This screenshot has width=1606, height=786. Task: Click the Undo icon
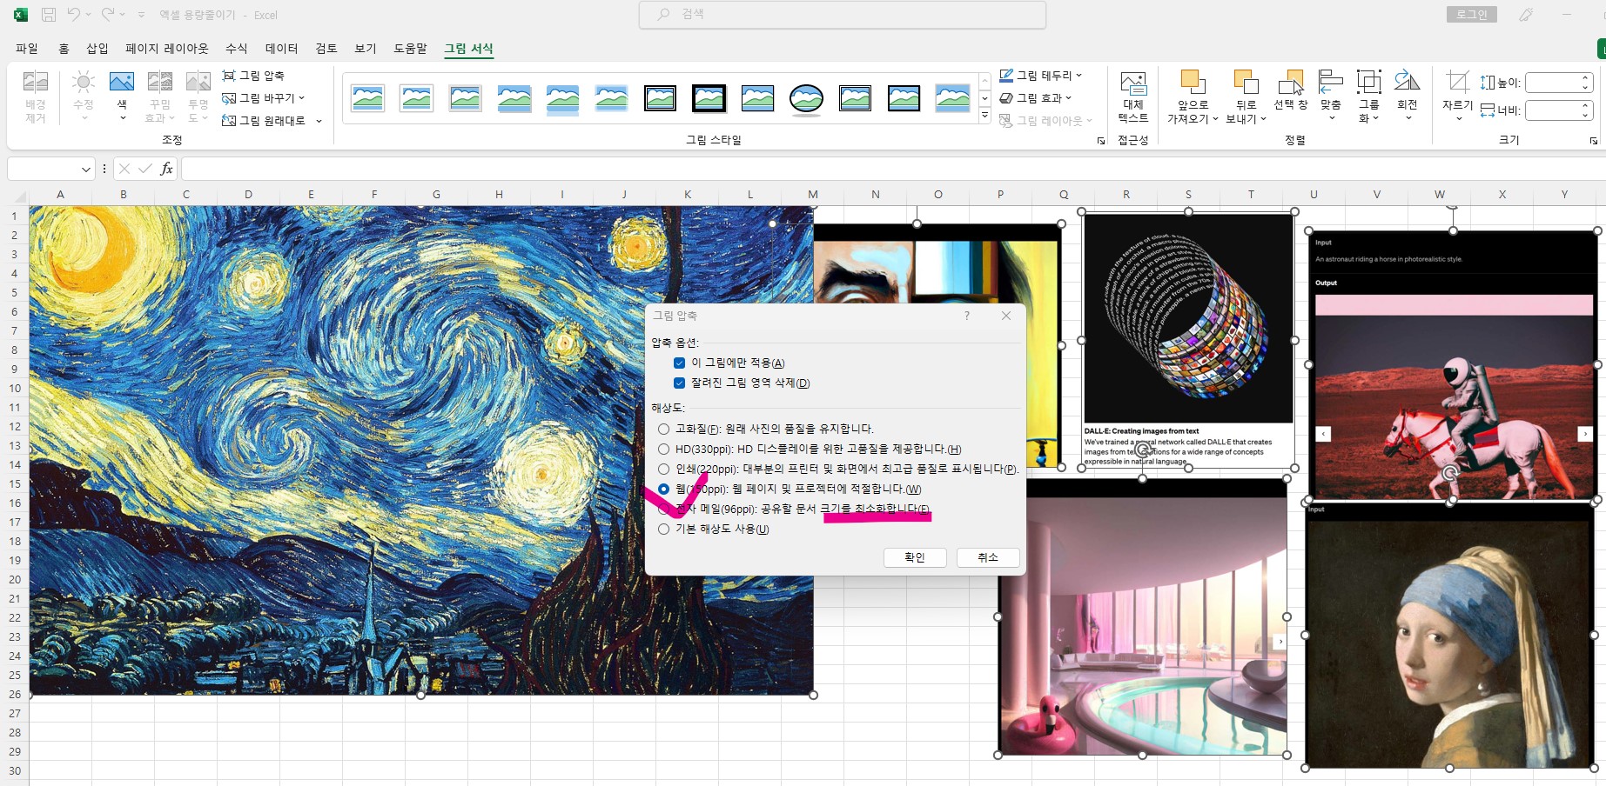[75, 15]
